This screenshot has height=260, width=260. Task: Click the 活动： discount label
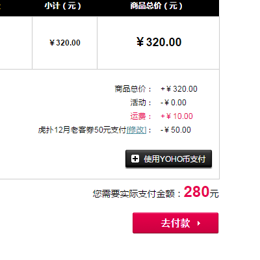(x=140, y=103)
